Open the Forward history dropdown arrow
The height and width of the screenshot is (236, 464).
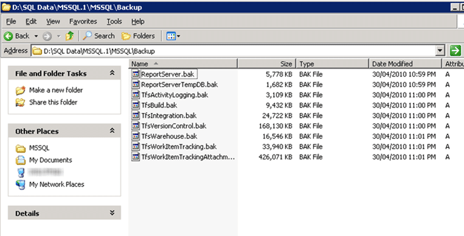58,36
